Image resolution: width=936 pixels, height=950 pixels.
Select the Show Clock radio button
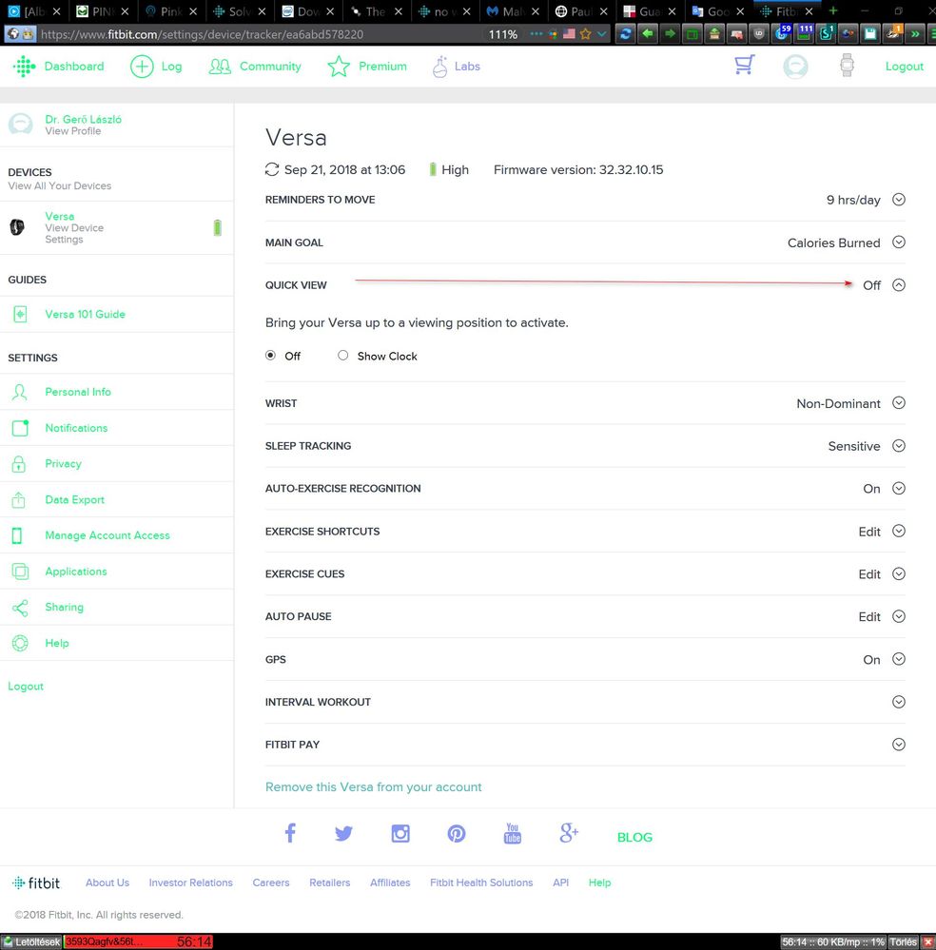(343, 356)
